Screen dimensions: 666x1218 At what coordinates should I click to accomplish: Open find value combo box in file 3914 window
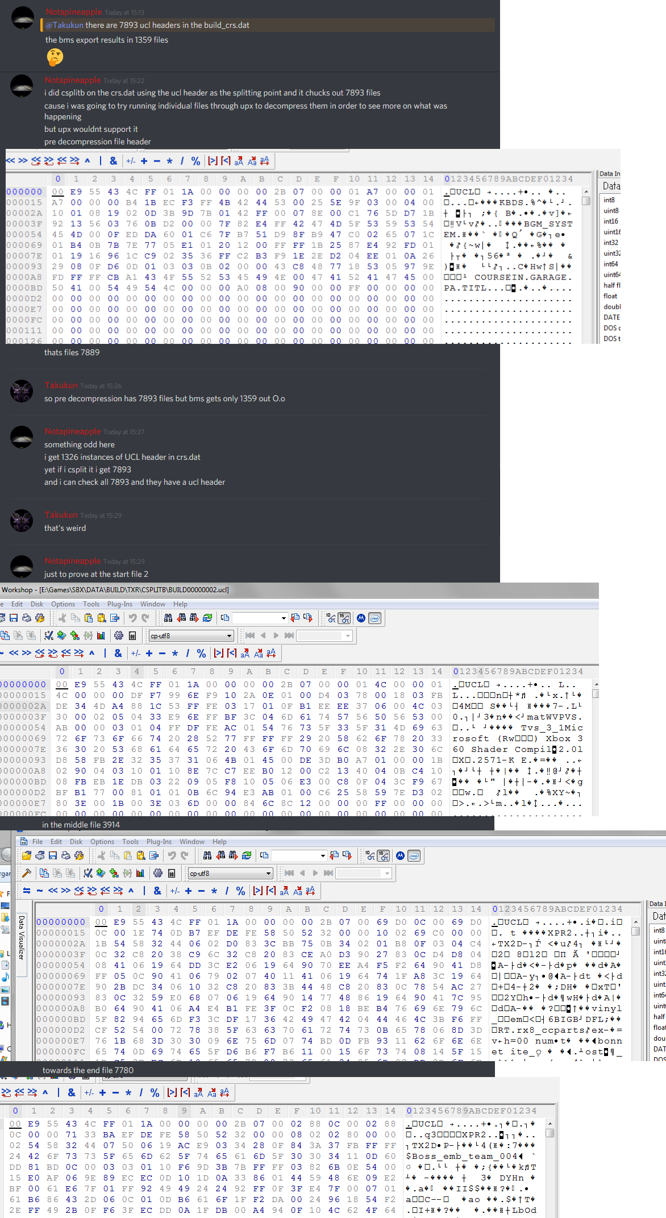tap(299, 855)
